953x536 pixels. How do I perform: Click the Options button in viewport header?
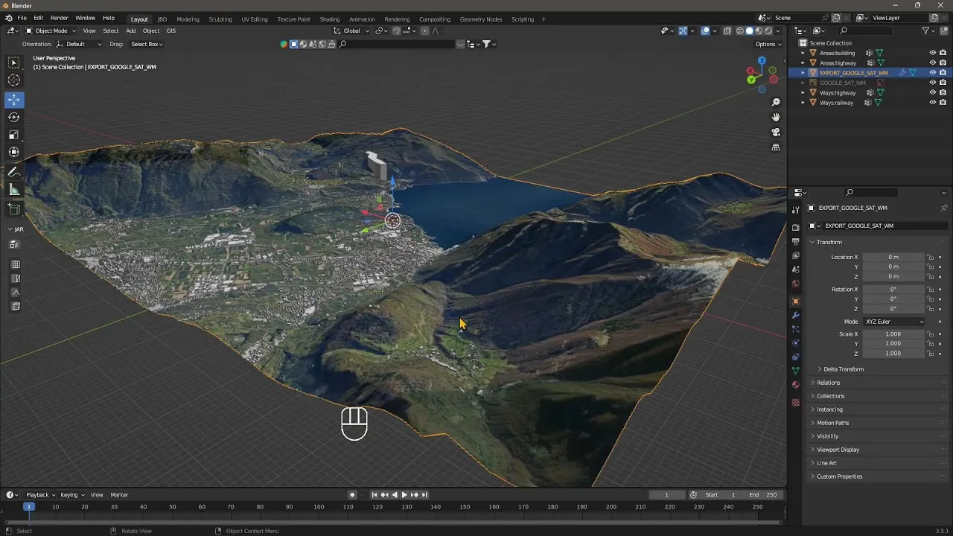pyautogui.click(x=769, y=44)
